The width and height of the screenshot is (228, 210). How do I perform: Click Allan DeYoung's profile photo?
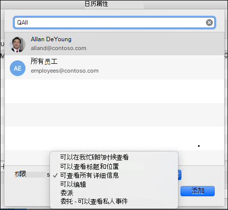pos(18,45)
